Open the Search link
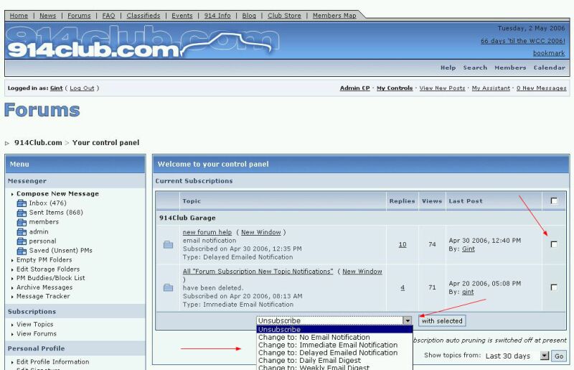574x370 pixels. pyautogui.click(x=475, y=68)
